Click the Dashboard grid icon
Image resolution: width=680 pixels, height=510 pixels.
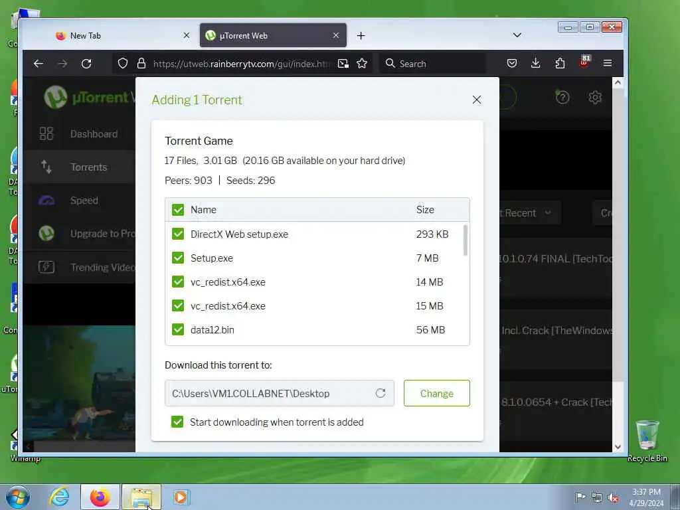point(46,133)
